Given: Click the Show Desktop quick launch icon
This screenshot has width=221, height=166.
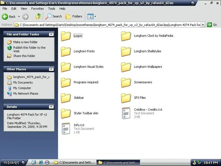Looking at the screenshot, I should (x=34, y=162).
